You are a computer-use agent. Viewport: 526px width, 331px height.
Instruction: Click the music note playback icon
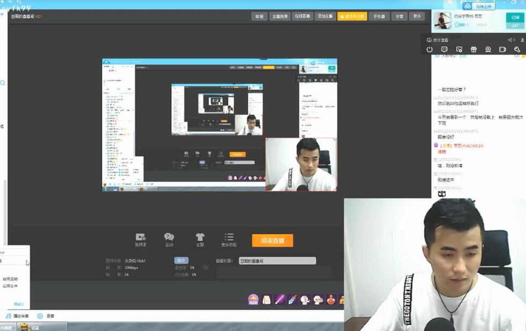click(9, 316)
